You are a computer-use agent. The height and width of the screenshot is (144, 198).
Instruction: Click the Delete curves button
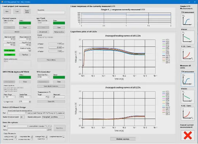click(x=123, y=139)
